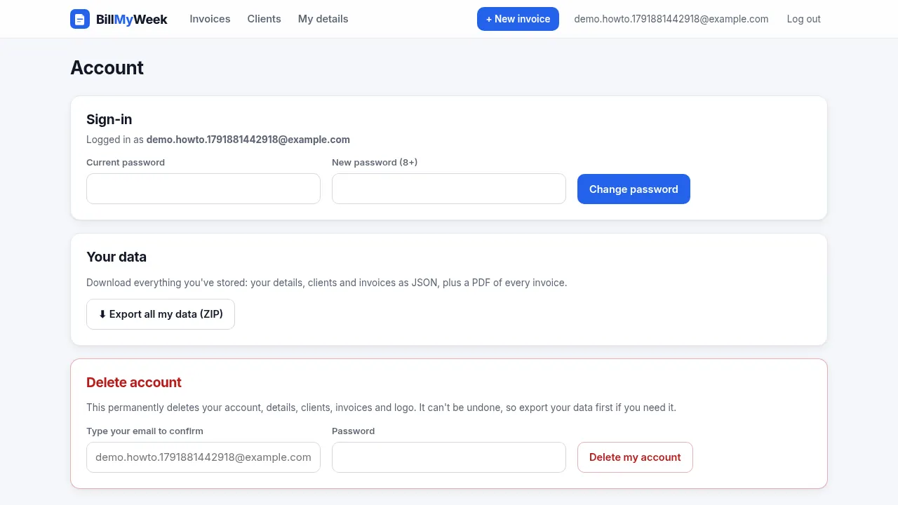Click the Sign-in section heading
Image resolution: width=898 pixels, height=505 pixels.
tap(109, 119)
